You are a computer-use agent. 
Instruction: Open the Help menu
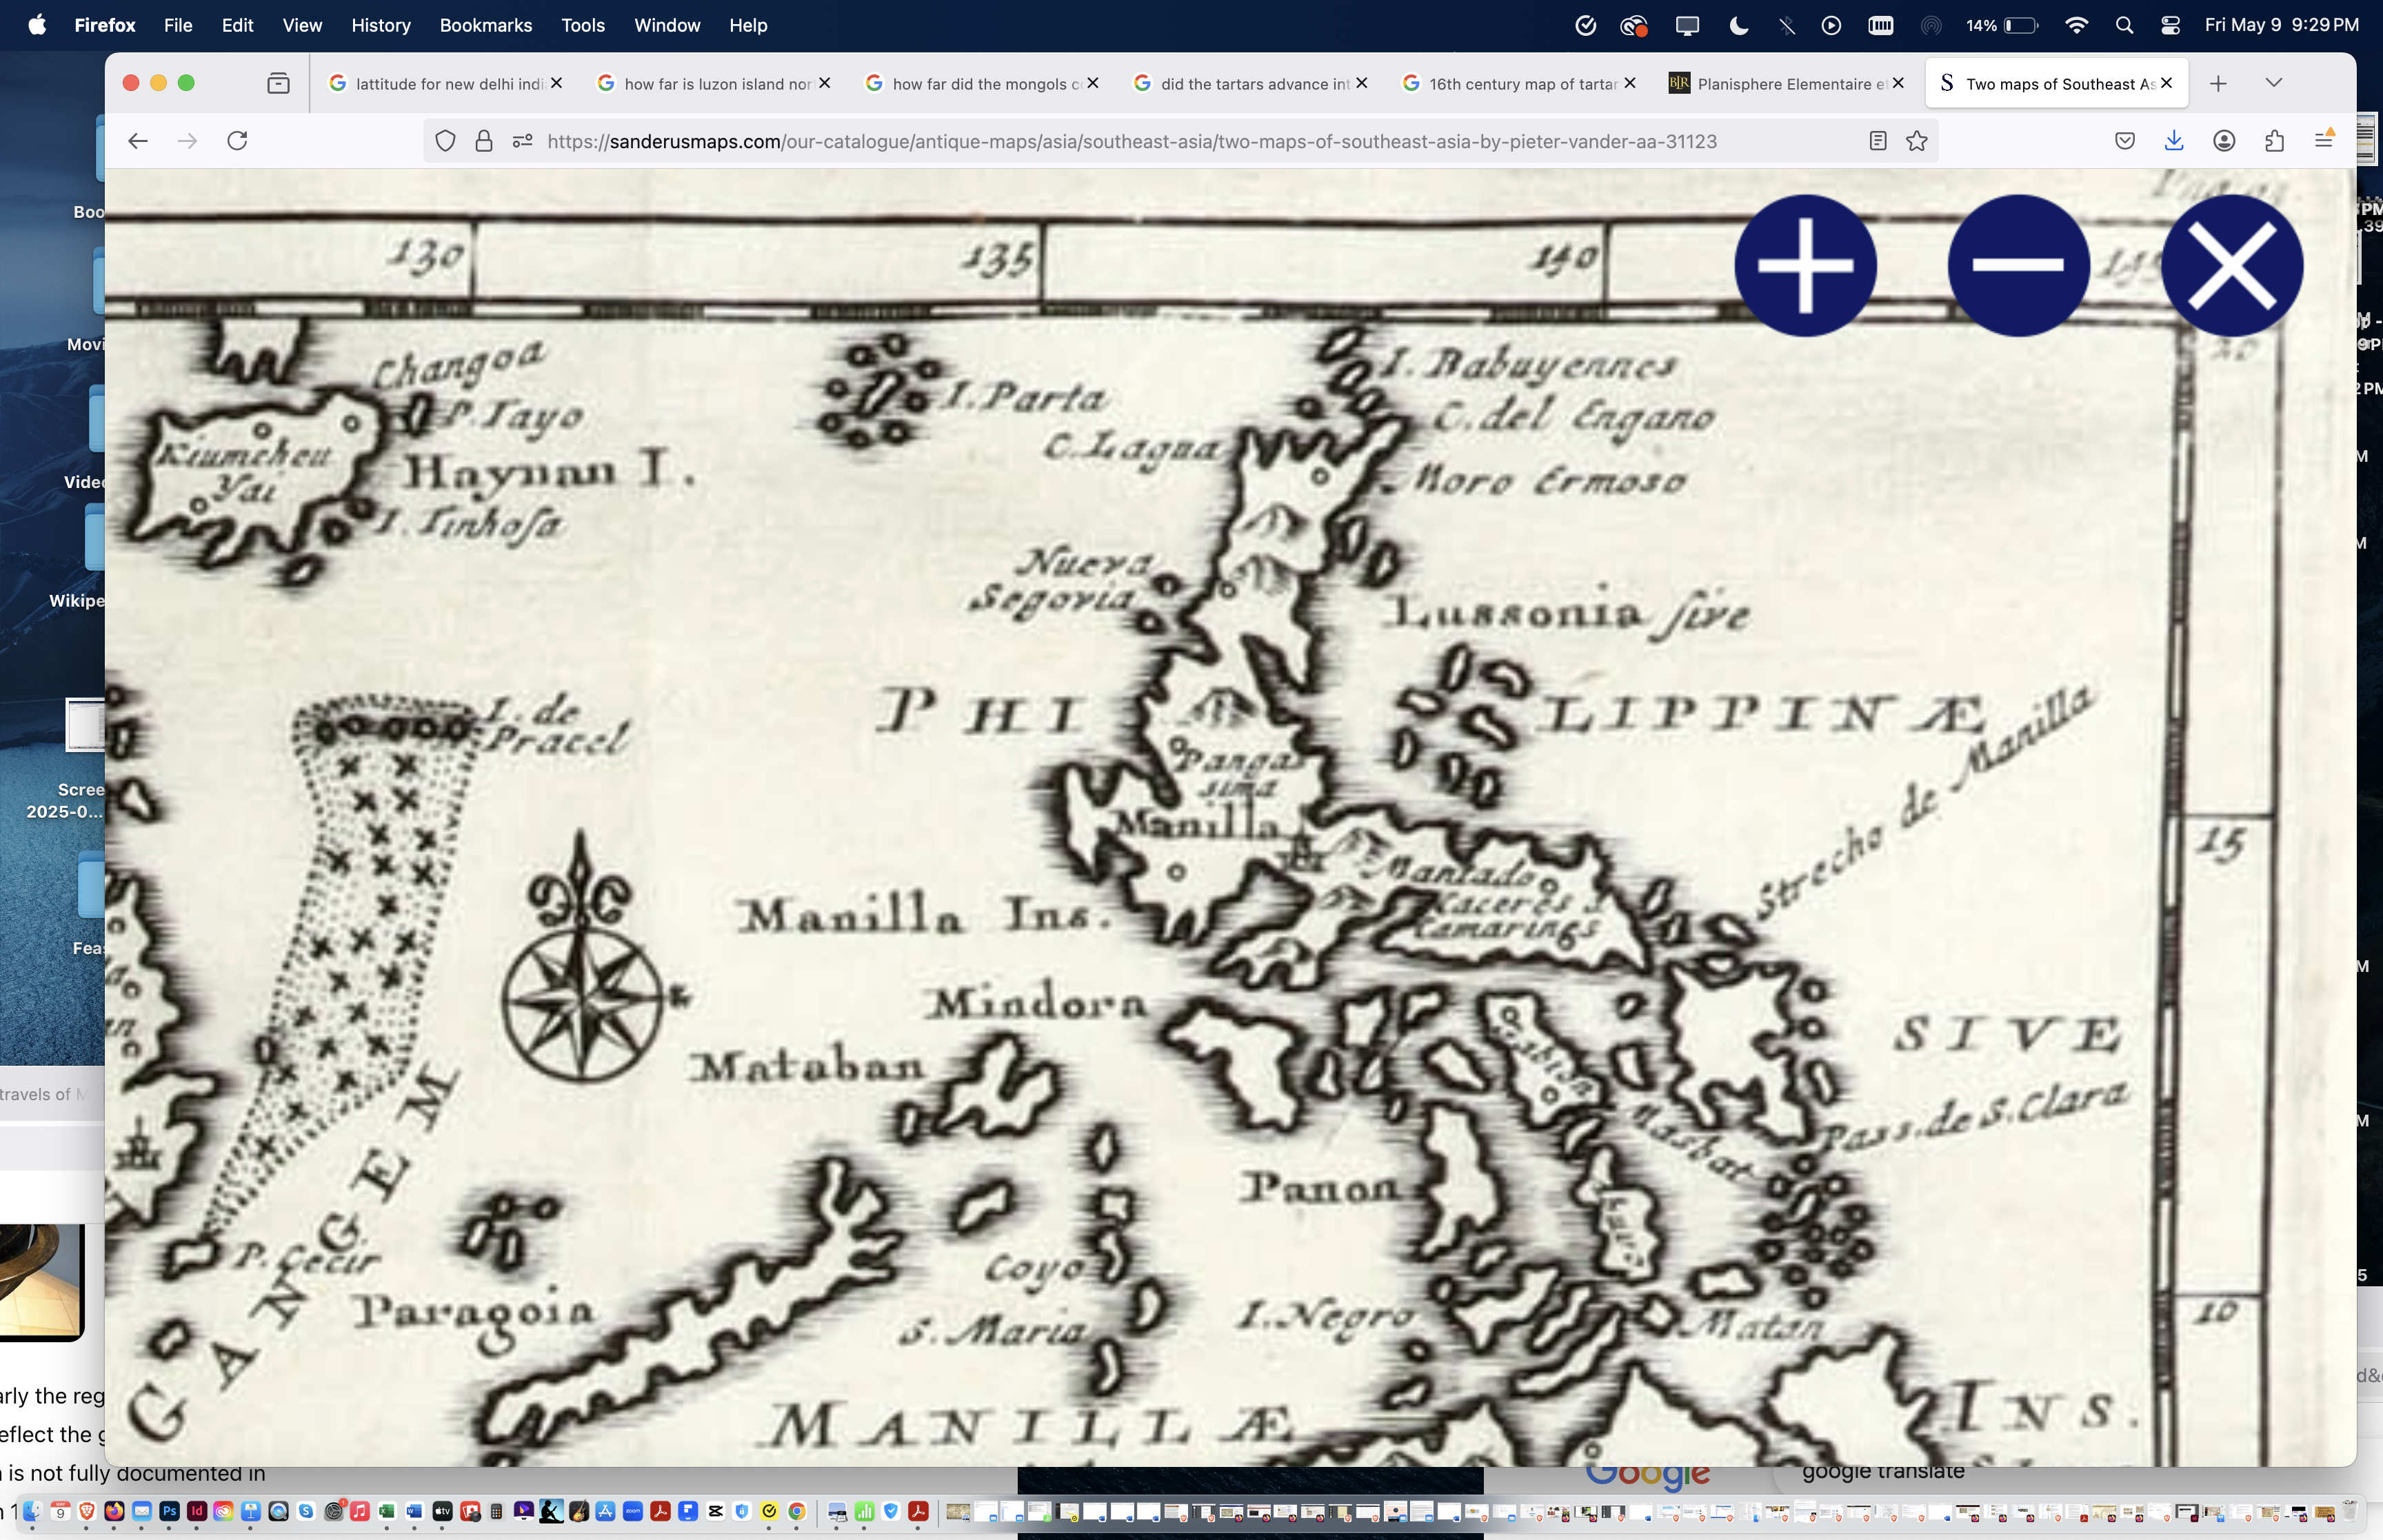tap(748, 25)
